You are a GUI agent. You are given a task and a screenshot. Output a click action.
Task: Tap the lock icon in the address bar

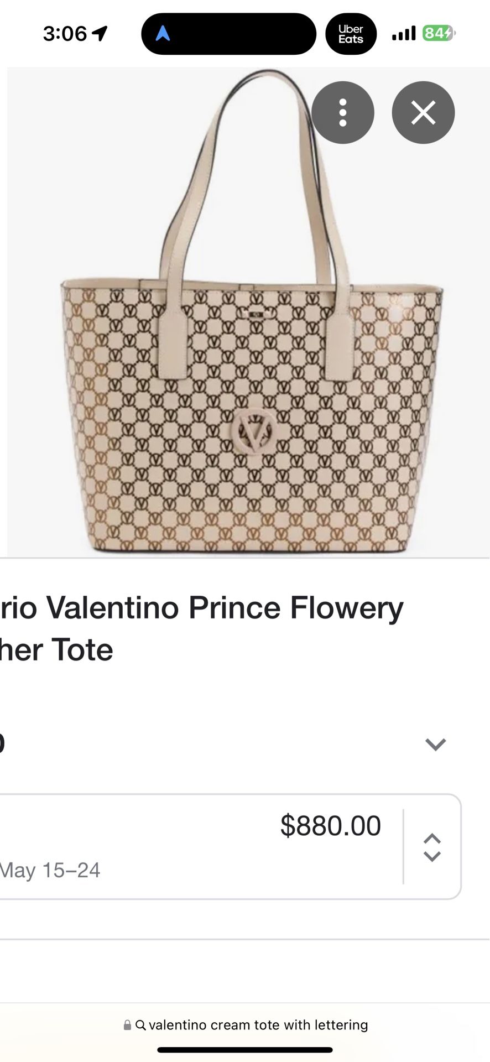(127, 1025)
